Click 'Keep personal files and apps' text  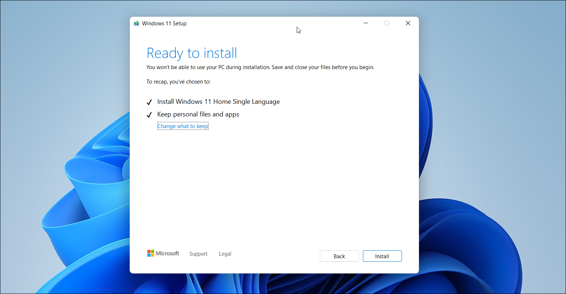click(x=198, y=114)
